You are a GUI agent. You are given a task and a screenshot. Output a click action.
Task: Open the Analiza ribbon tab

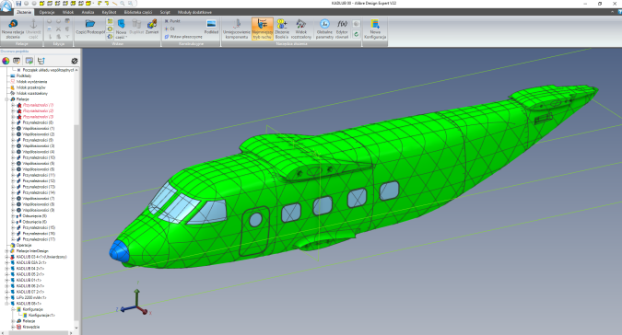(x=88, y=12)
